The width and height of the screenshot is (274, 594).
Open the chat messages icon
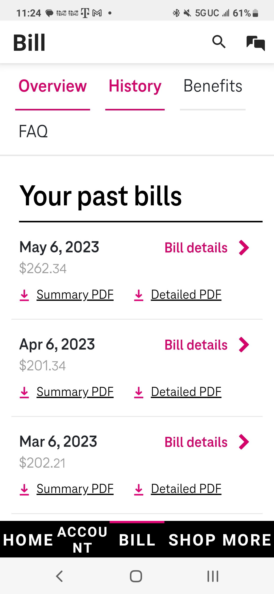pyautogui.click(x=255, y=43)
